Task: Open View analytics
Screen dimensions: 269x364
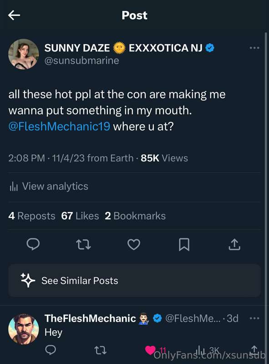Action: point(49,187)
